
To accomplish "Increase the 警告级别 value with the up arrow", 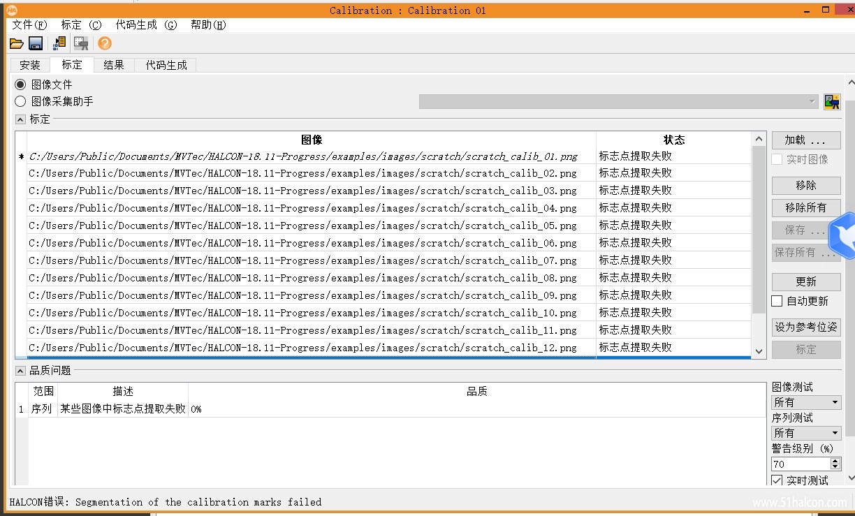I will pyautogui.click(x=835, y=461).
